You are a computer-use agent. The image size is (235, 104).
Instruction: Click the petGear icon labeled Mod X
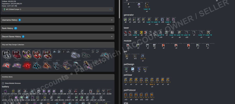pos(152,80)
